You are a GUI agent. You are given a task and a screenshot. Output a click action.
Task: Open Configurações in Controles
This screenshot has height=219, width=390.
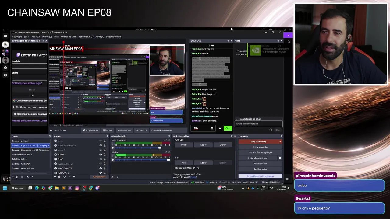pyautogui.click(x=260, y=169)
